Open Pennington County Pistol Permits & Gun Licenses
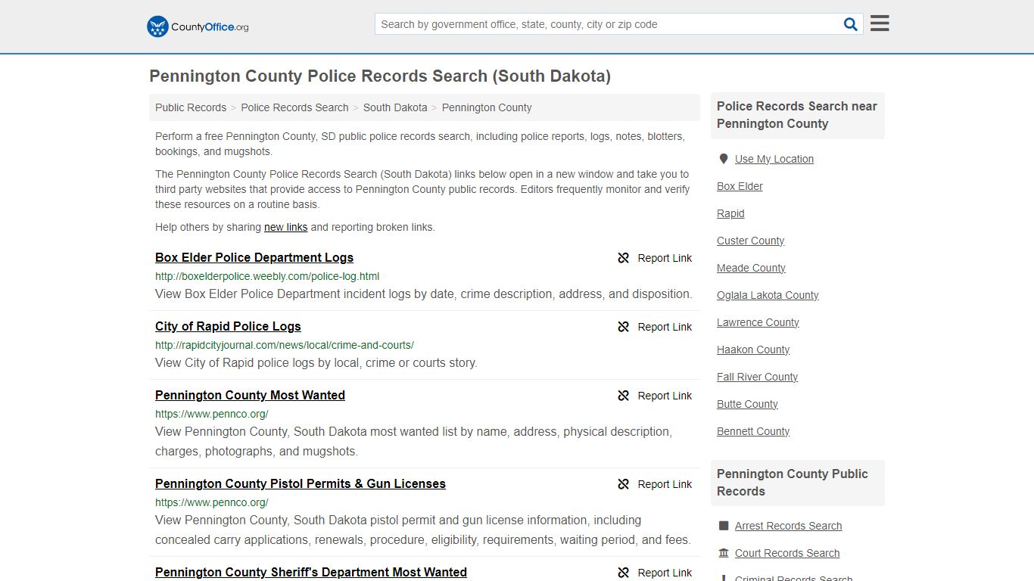This screenshot has width=1034, height=581. coord(301,483)
